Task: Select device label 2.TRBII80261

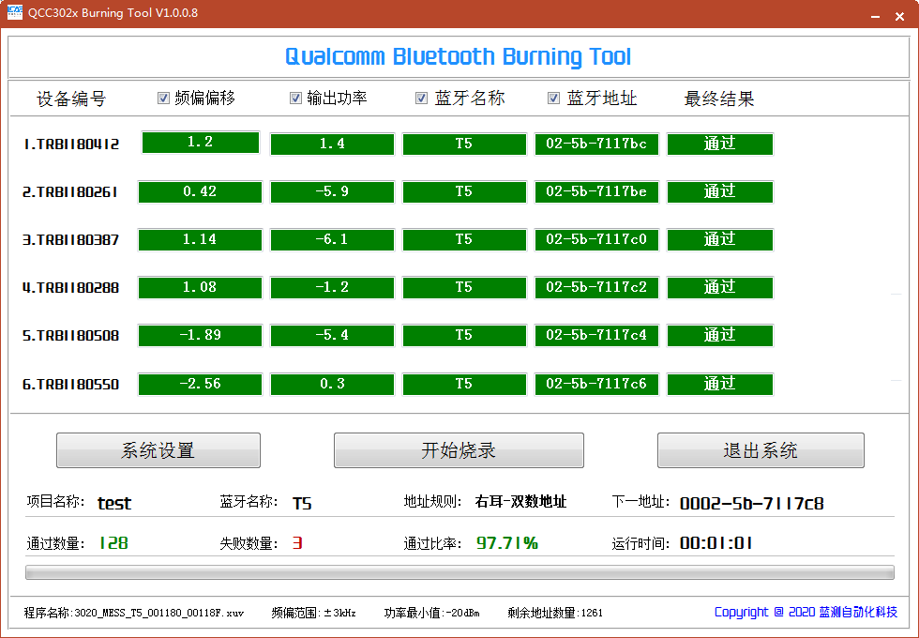Action: (70, 191)
